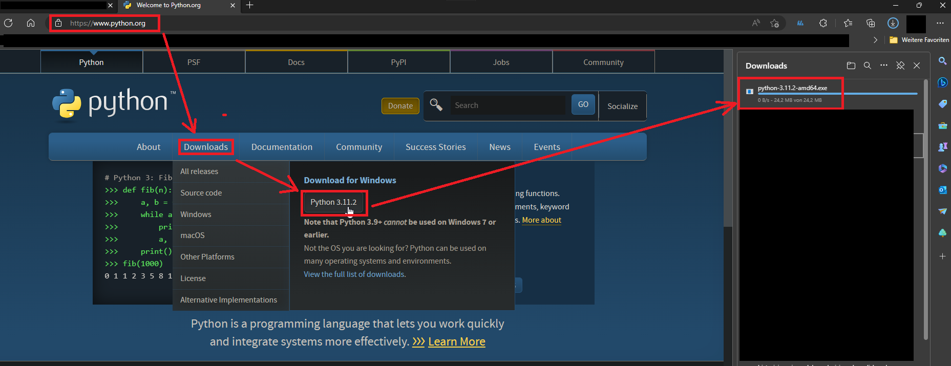The image size is (951, 366).
Task: Select Other Platforms in Downloads submenu
Action: [x=231, y=257]
